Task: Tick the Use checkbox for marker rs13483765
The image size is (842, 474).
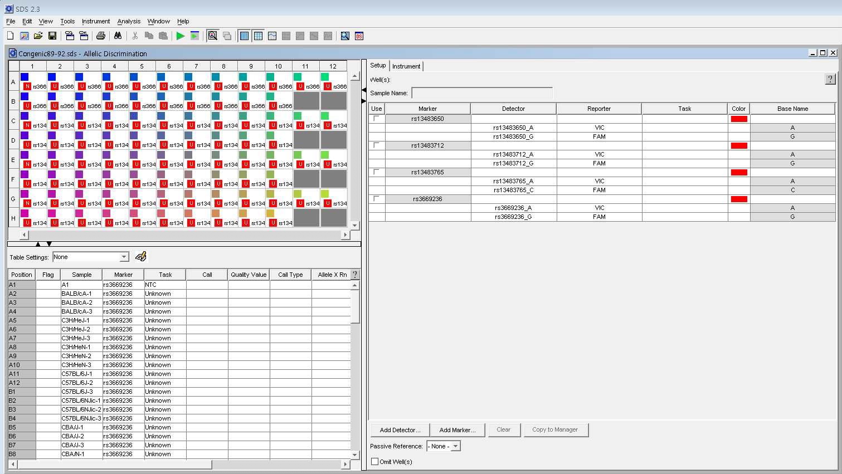Action: (x=376, y=172)
